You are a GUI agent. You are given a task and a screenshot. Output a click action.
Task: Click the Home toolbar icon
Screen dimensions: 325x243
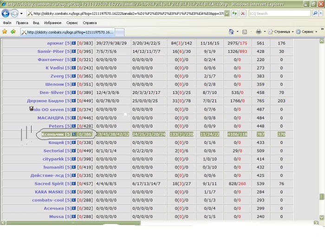[x=231, y=32]
